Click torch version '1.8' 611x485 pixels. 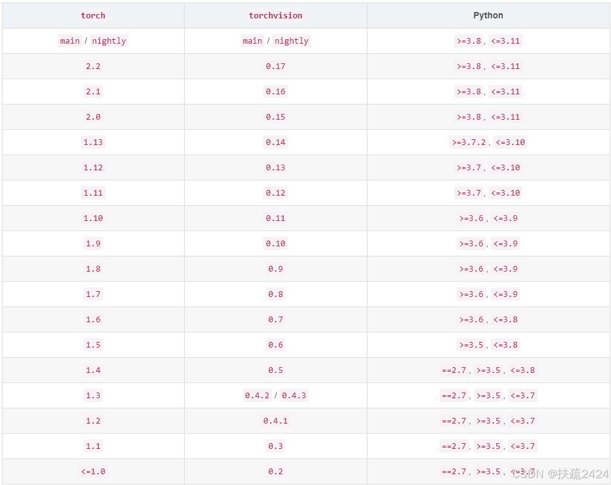[x=93, y=269]
